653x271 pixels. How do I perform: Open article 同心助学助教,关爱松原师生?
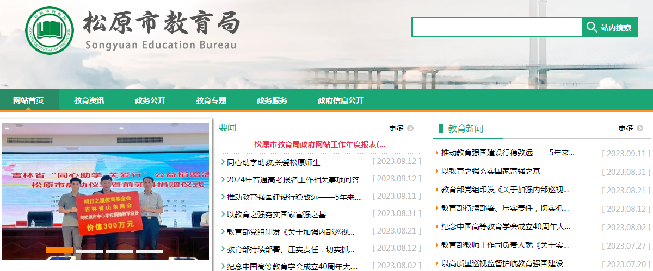273,162
